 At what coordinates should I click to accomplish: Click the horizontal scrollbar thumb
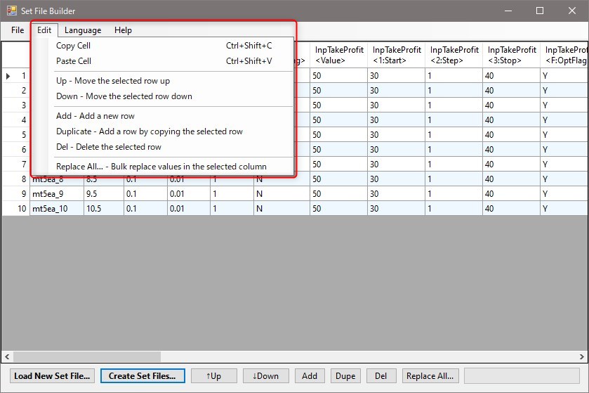pyautogui.click(x=87, y=356)
